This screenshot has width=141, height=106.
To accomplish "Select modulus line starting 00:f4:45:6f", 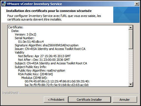I will (57, 81).
